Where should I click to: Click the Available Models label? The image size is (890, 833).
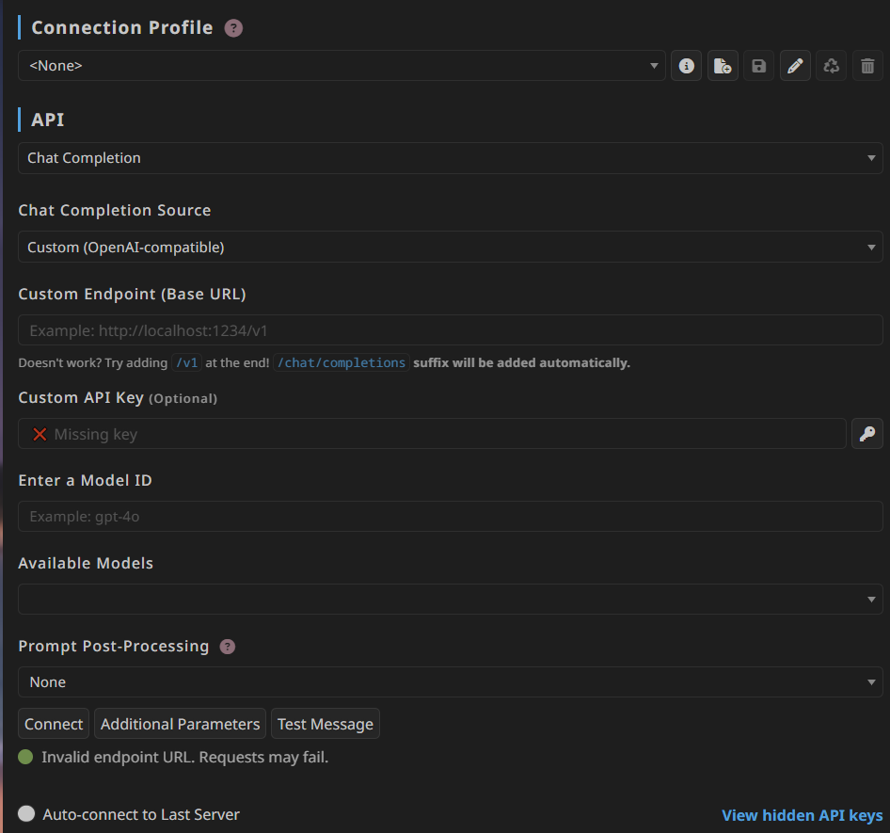[x=86, y=563]
